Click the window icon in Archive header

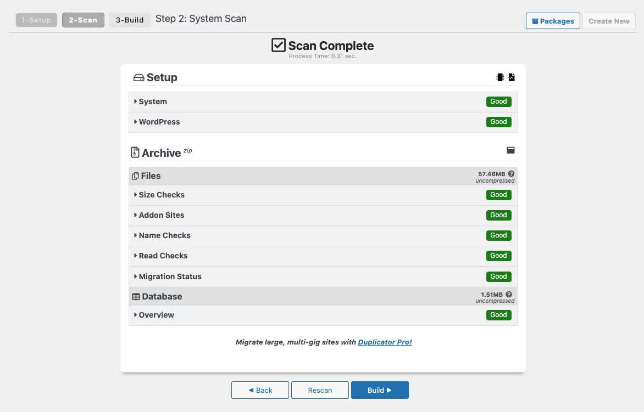pos(510,150)
